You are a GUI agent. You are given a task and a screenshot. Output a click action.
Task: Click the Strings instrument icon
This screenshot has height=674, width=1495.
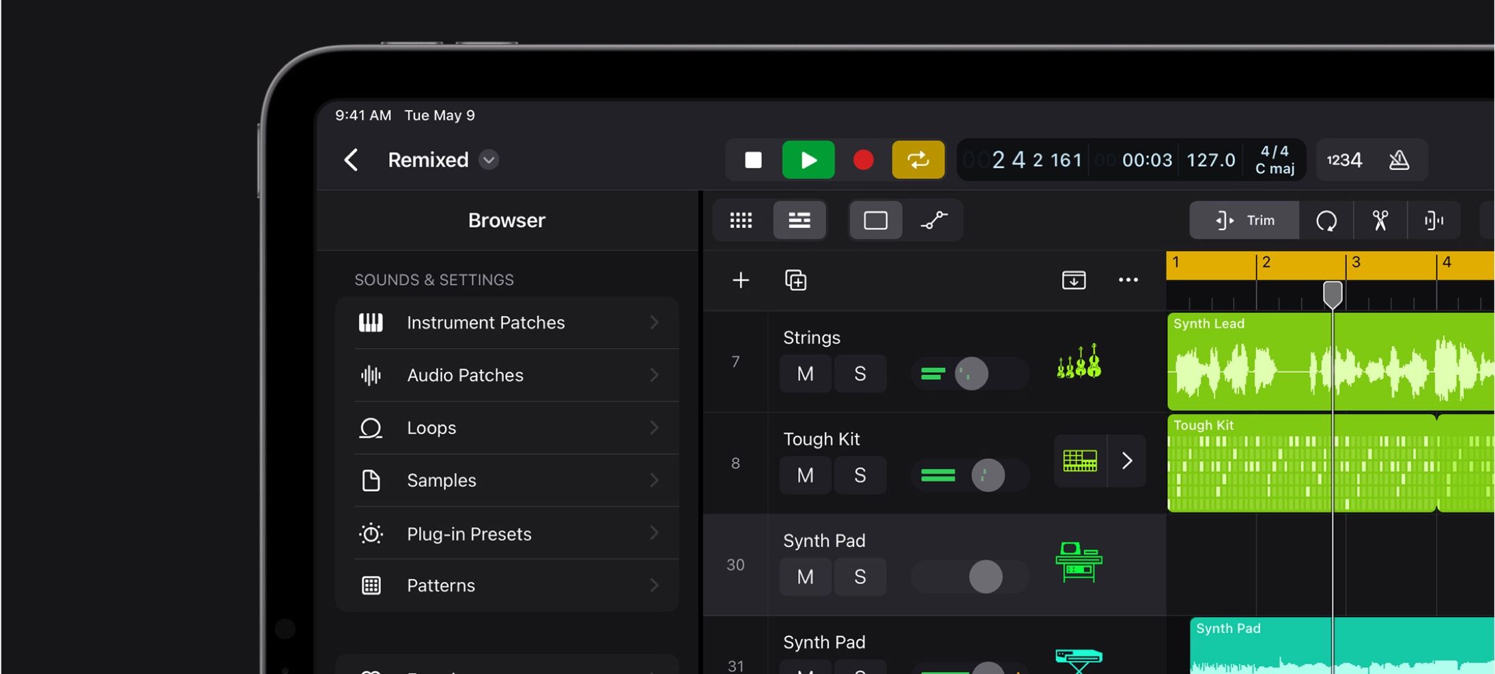(x=1079, y=361)
